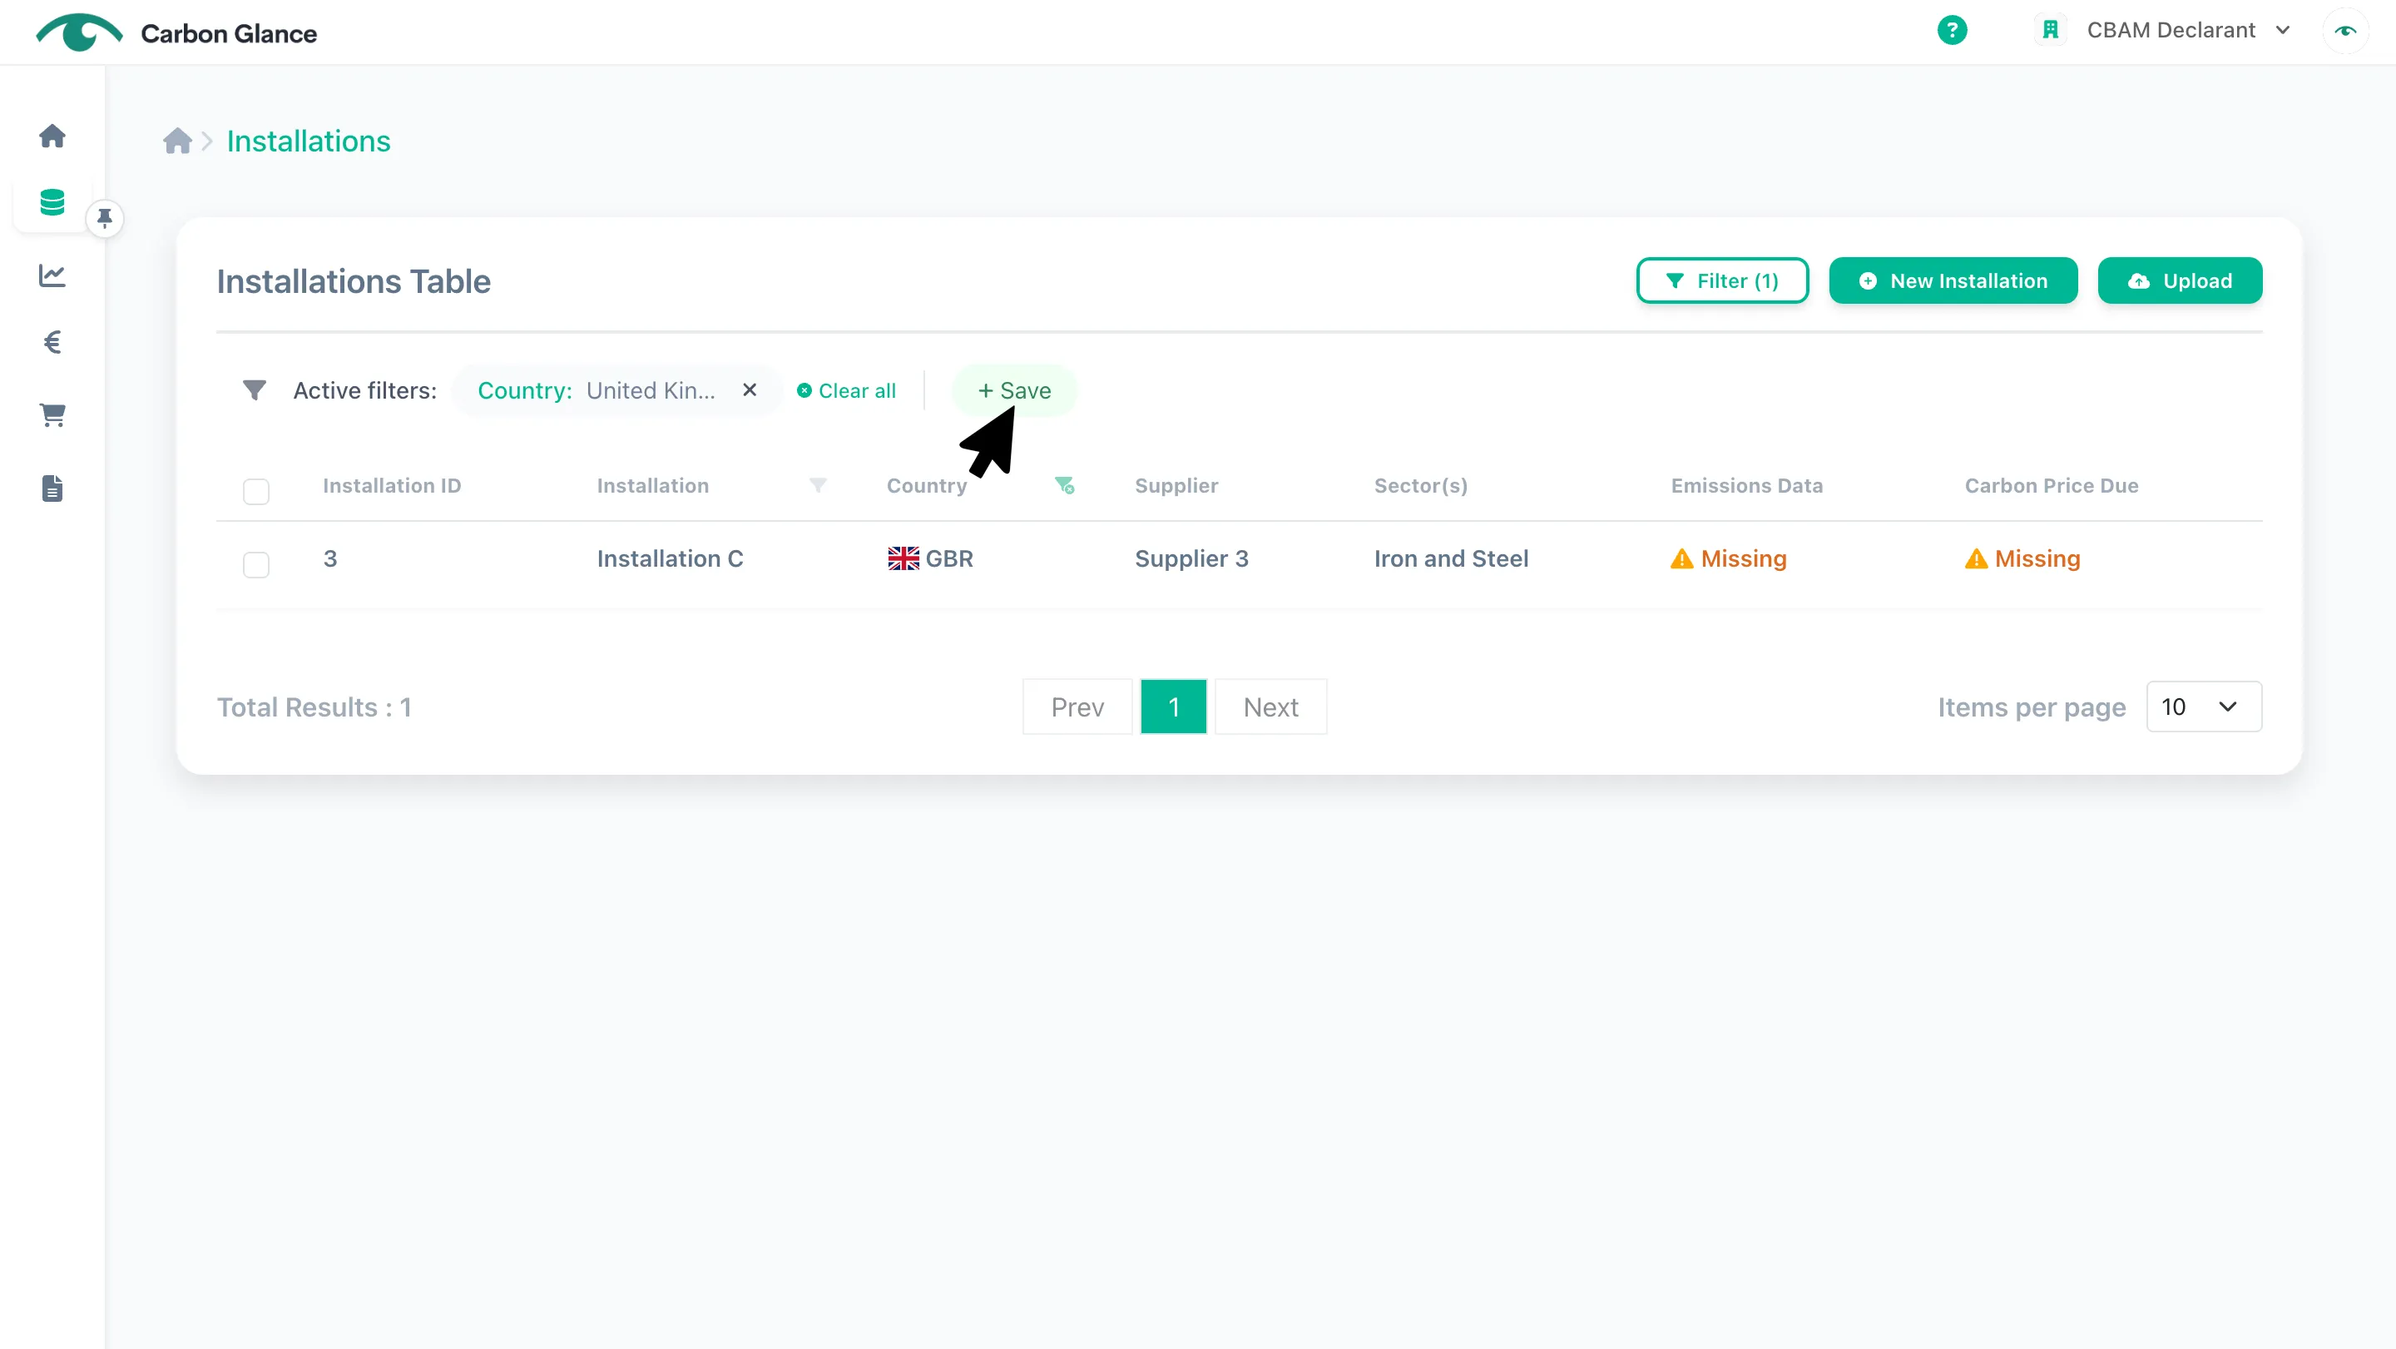Click the Carbon Glance logo
Screen dimensions: 2396x1349
click(176, 32)
